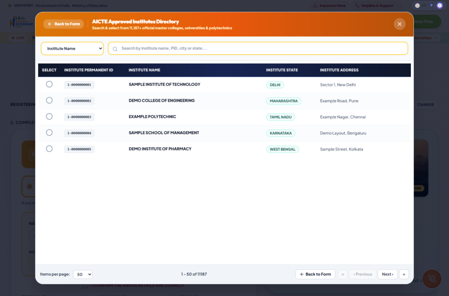
Task: Tick the confirm details checkbox behind dialog
Action: point(86,285)
